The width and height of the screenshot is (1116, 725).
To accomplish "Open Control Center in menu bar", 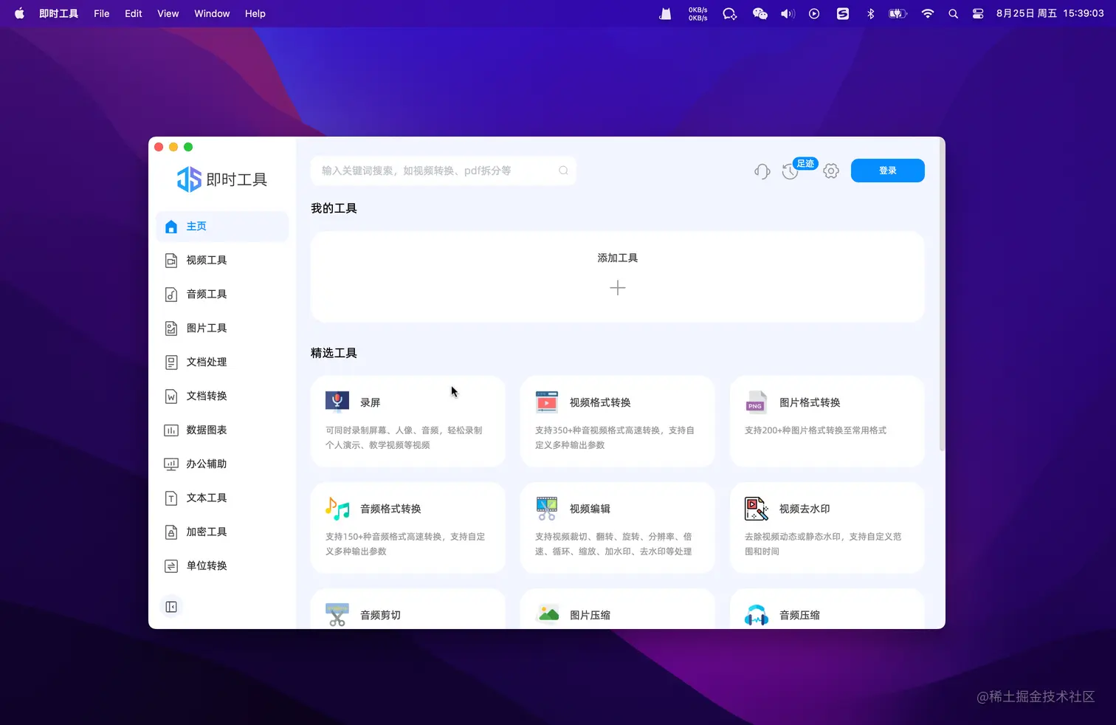I will coord(978,13).
